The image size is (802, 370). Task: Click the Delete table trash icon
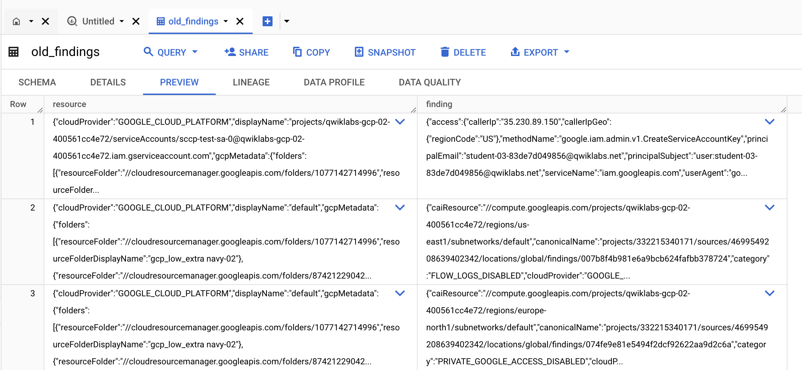click(444, 52)
